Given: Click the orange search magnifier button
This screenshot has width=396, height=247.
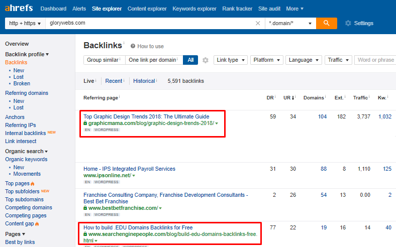Looking at the screenshot, I should [327, 23].
